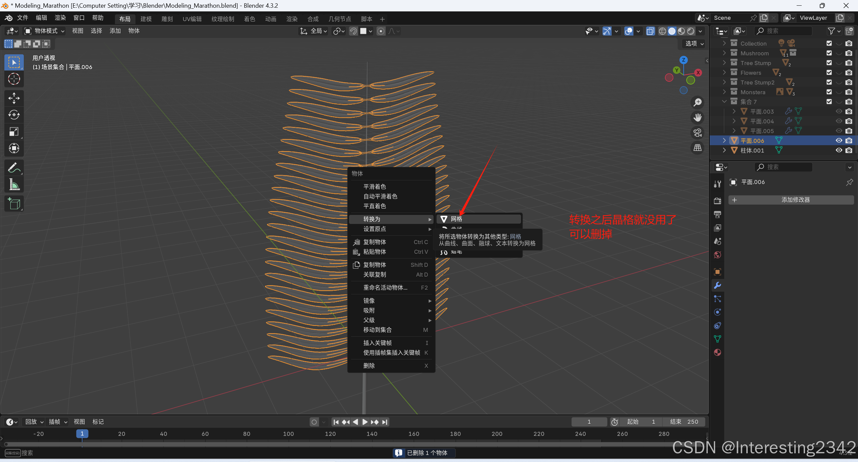858x462 pixels.
Task: Select the Rotate tool
Action: coord(14,115)
